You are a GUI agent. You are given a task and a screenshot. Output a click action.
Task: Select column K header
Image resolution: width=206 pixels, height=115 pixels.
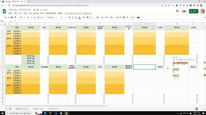144,24
